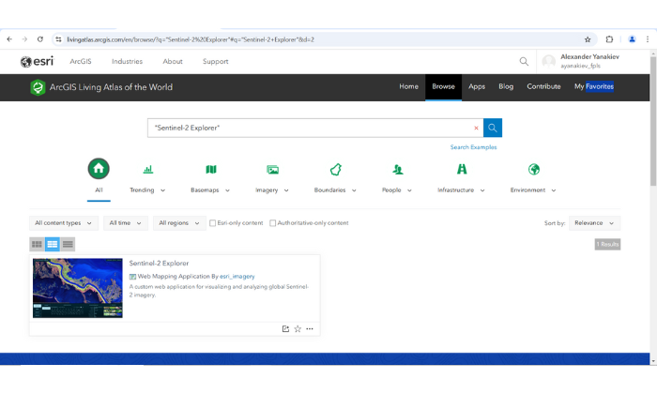Expand Environment category chevron

coord(554,190)
